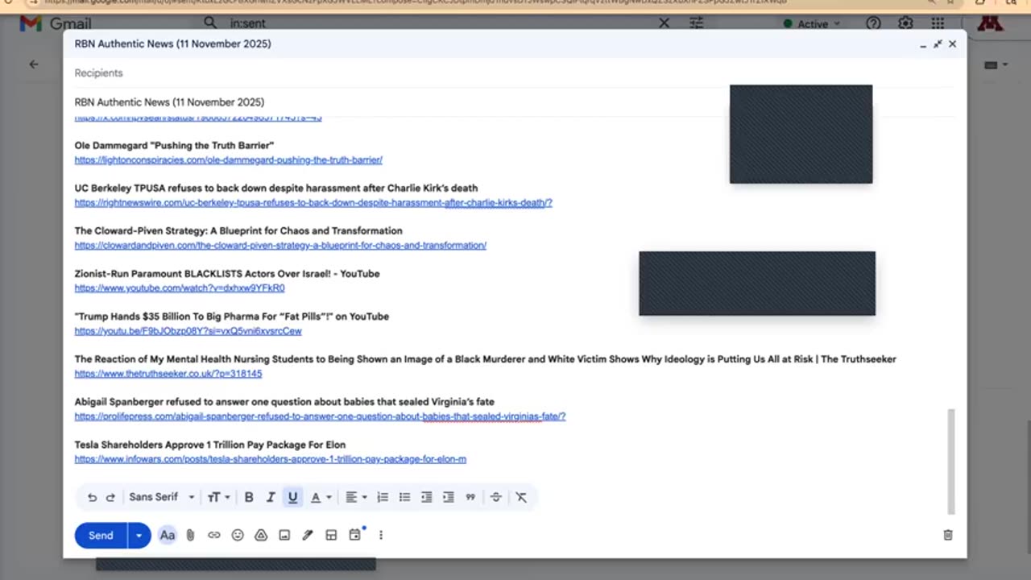Toggle underline formatting
Image resolution: width=1031 pixels, height=580 pixels.
(x=292, y=498)
